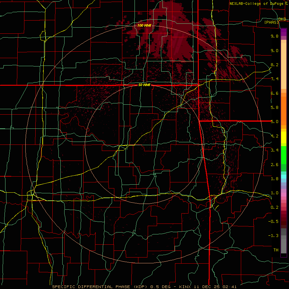Image resolution: width=289 pixels, height=289 pixels.
Task: Click the 5.0 value on color scale
Action: 275,122
